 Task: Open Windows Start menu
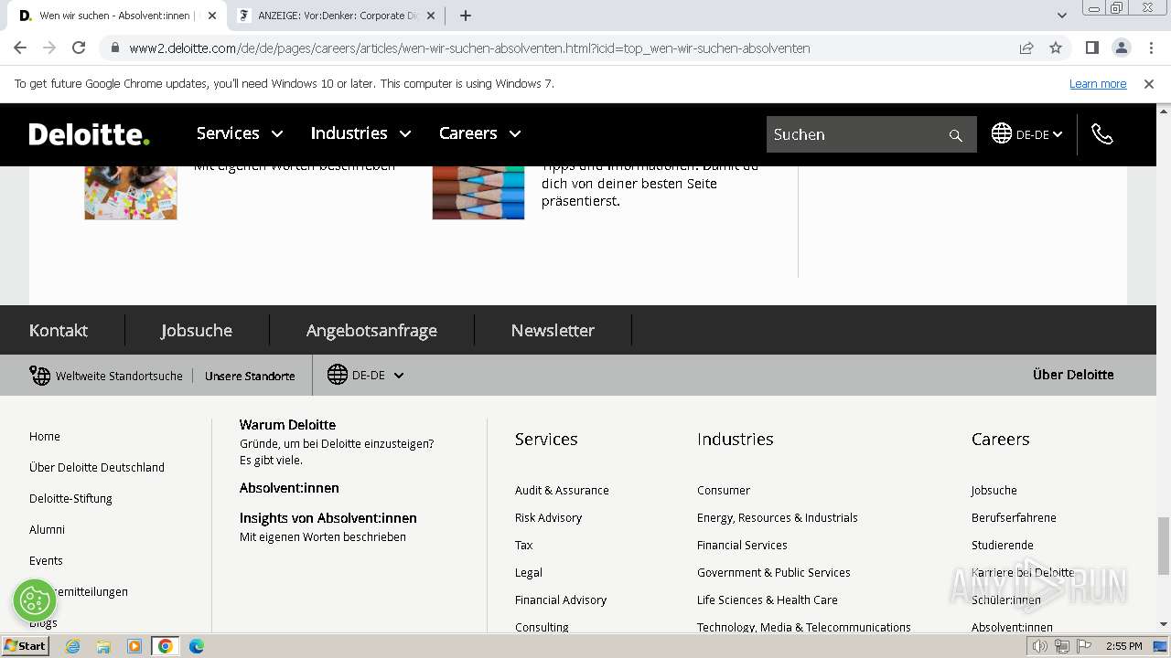pyautogui.click(x=25, y=646)
